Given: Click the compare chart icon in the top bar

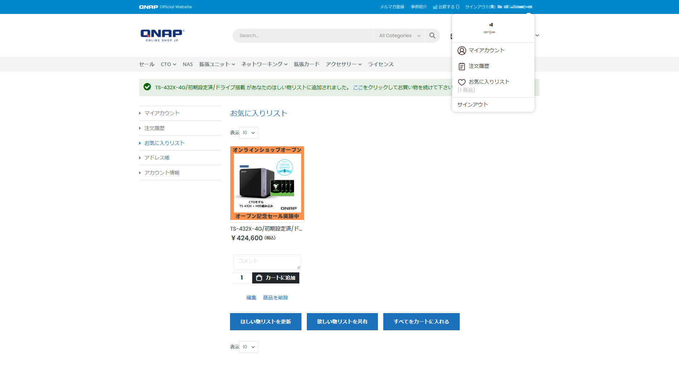Looking at the screenshot, I should click(x=435, y=7).
